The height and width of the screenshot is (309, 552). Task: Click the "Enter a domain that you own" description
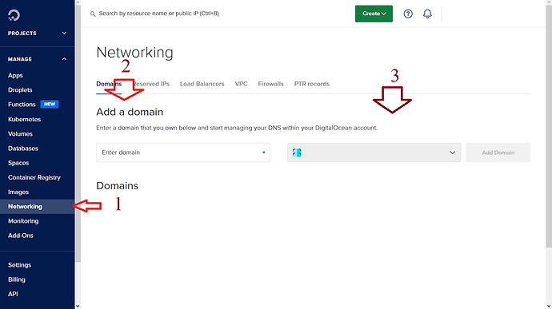click(237, 128)
